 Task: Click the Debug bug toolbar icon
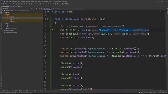coord(27,4)
